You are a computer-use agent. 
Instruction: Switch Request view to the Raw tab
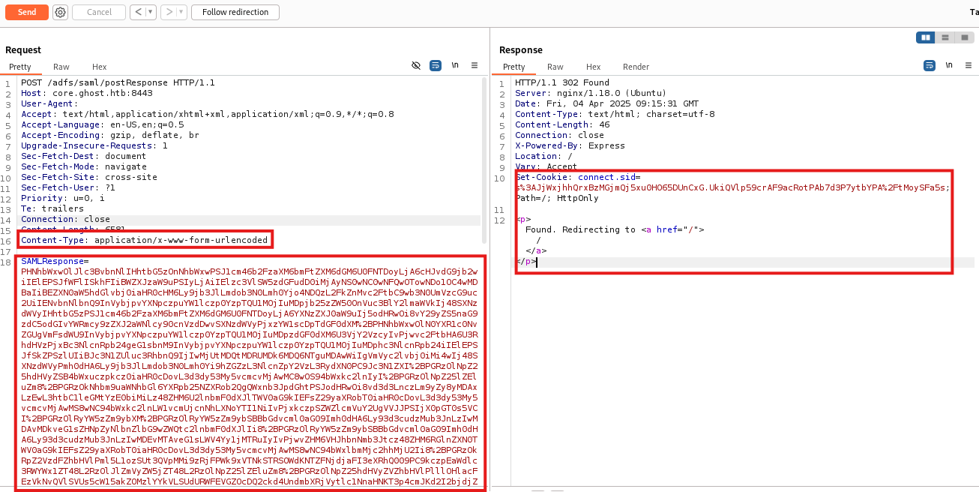[61, 67]
